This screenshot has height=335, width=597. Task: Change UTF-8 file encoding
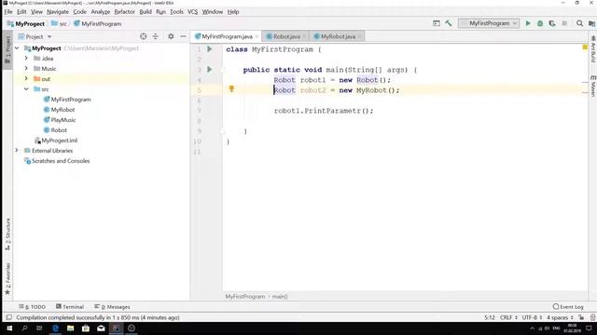(x=532, y=317)
